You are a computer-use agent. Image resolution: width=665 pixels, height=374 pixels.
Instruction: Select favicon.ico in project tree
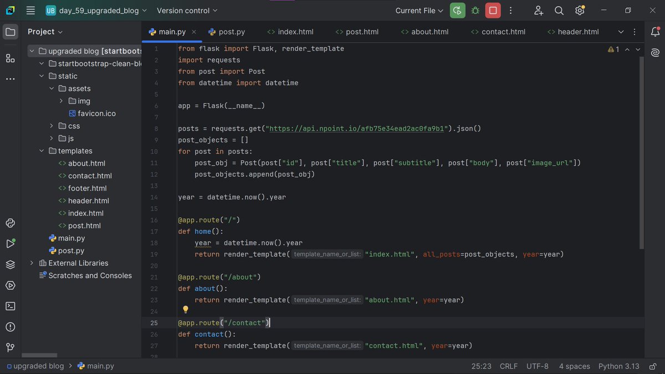tap(92, 114)
